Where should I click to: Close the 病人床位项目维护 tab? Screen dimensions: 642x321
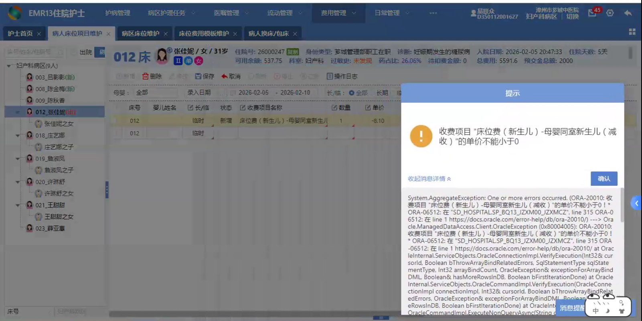tap(108, 34)
